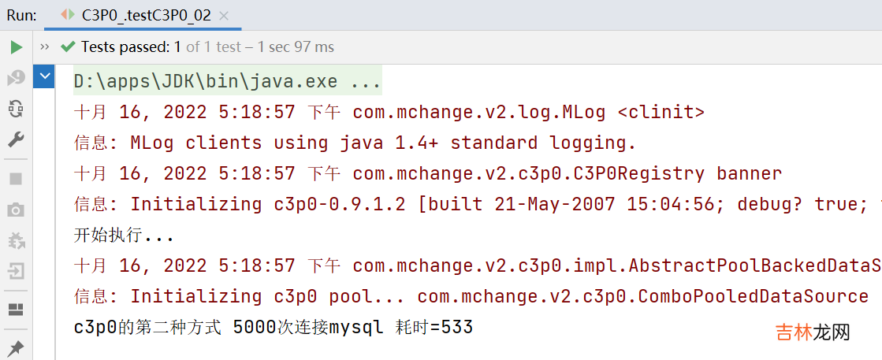Image resolution: width=882 pixels, height=360 pixels.
Task: Click the green check mark status icon
Action: (68, 47)
